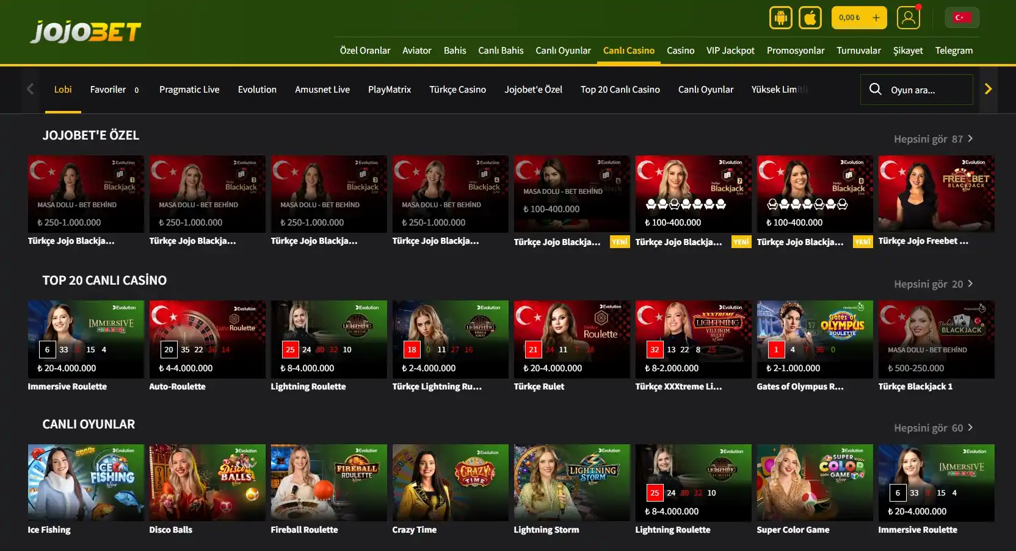Open the Super Color Game thumbnail

[815, 483]
